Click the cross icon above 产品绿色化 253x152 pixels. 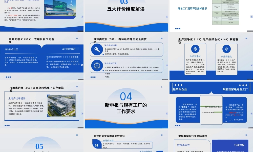click(x=226, y=49)
